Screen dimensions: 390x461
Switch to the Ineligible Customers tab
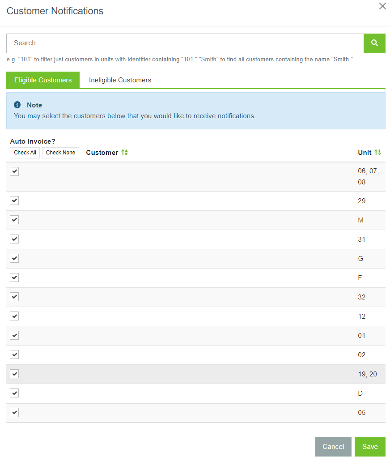coord(120,80)
